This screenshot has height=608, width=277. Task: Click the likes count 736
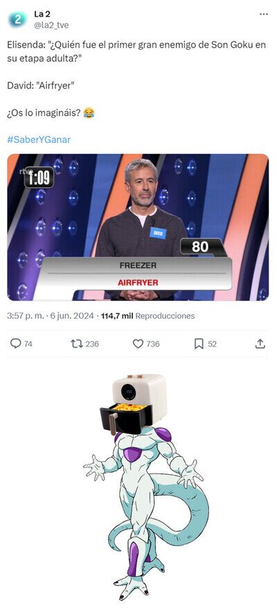coord(152,344)
